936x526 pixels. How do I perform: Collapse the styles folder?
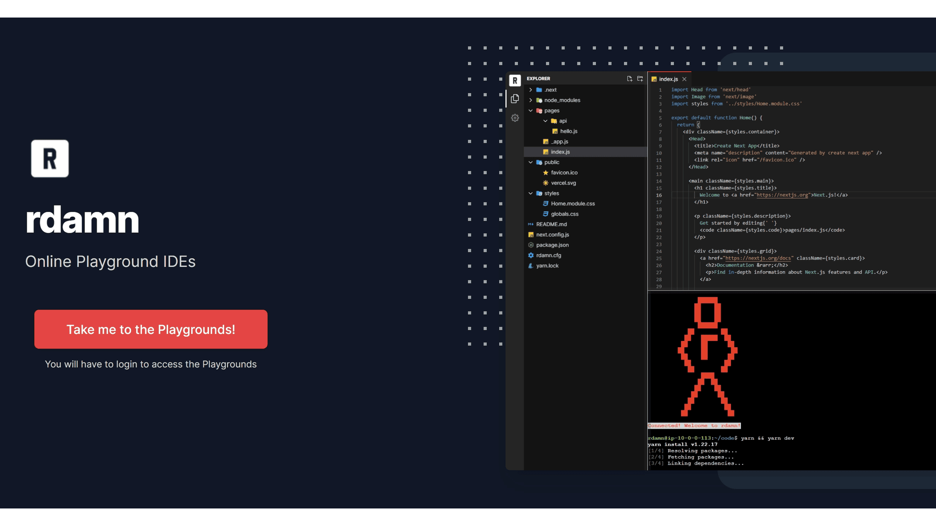coord(531,193)
